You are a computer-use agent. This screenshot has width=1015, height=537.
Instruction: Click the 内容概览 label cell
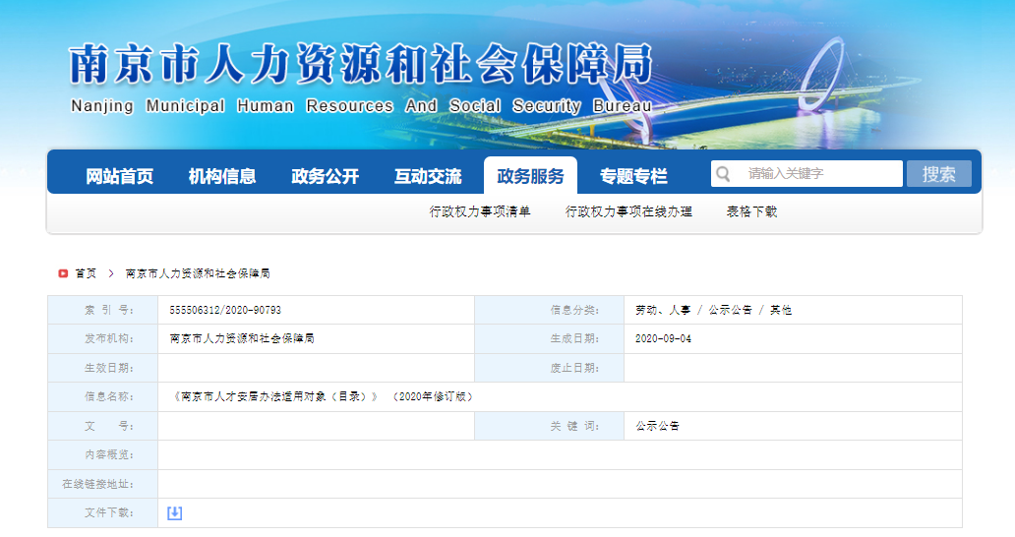(103, 454)
